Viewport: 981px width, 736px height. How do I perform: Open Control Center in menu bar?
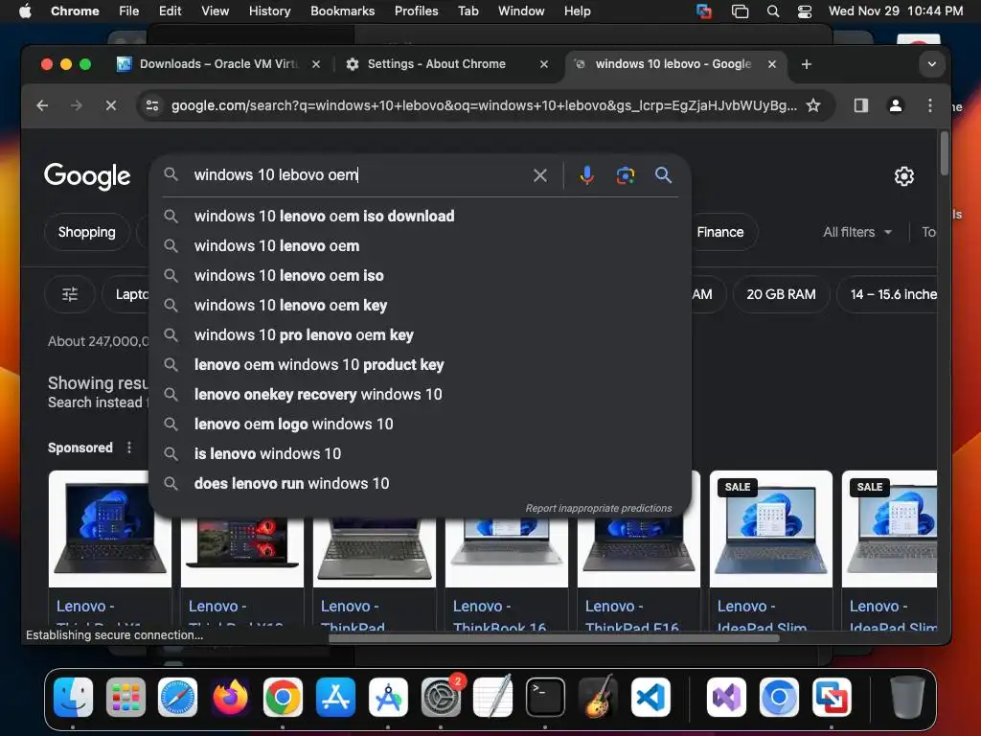(805, 11)
